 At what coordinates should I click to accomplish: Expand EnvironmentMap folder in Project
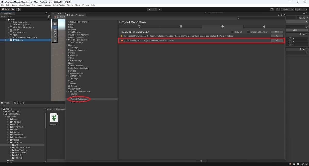pyautogui.click(x=11, y=147)
